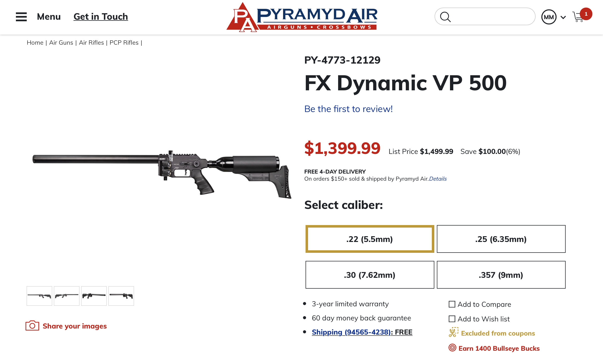Check the Add to Compare box
The image size is (603, 355).
[x=452, y=304]
